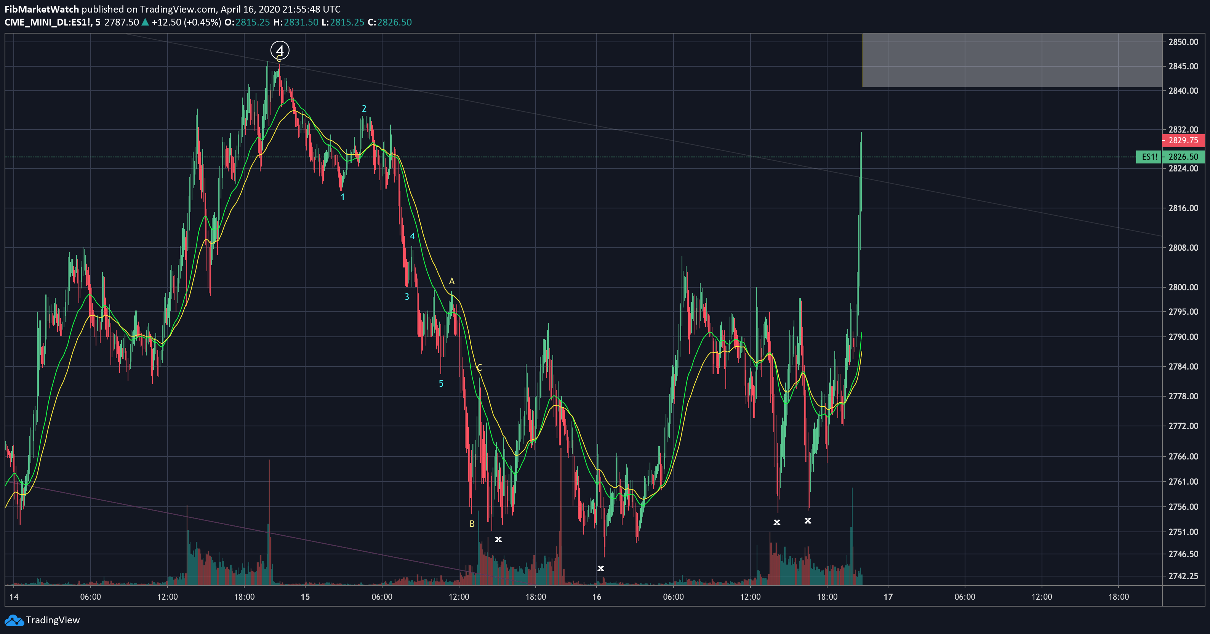Click the 2742.25 price axis label
This screenshot has height=634, width=1210.
(x=1183, y=576)
